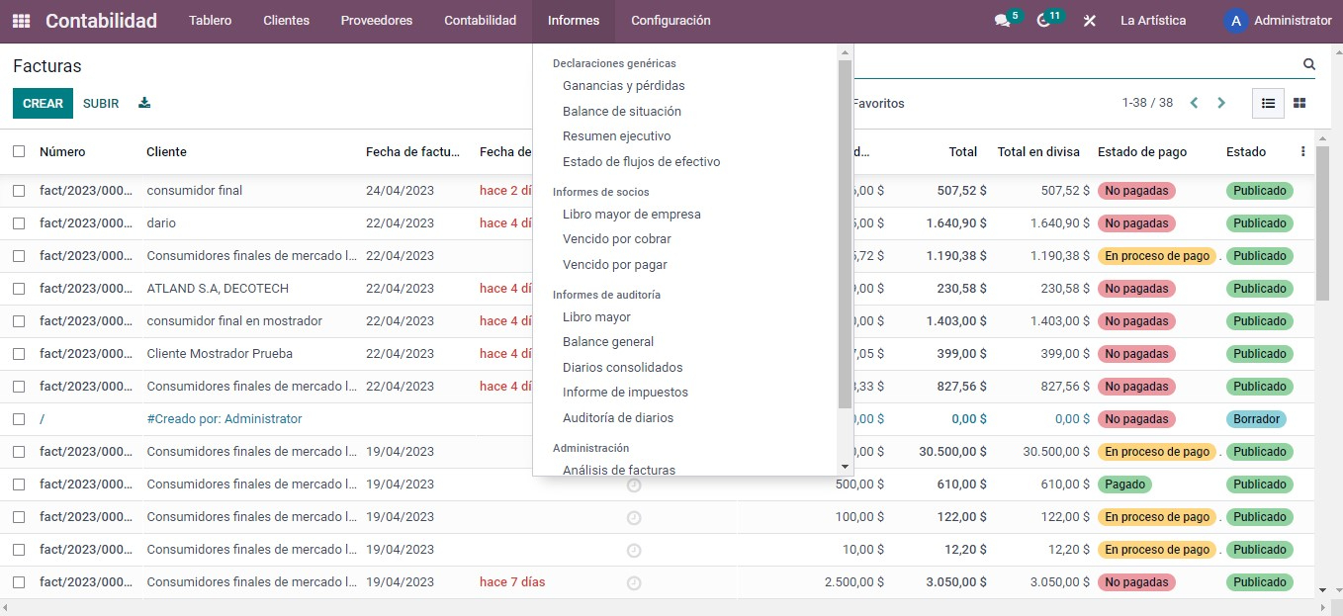1343x616 pixels.
Task: Open the Configuración menu
Action: (671, 21)
